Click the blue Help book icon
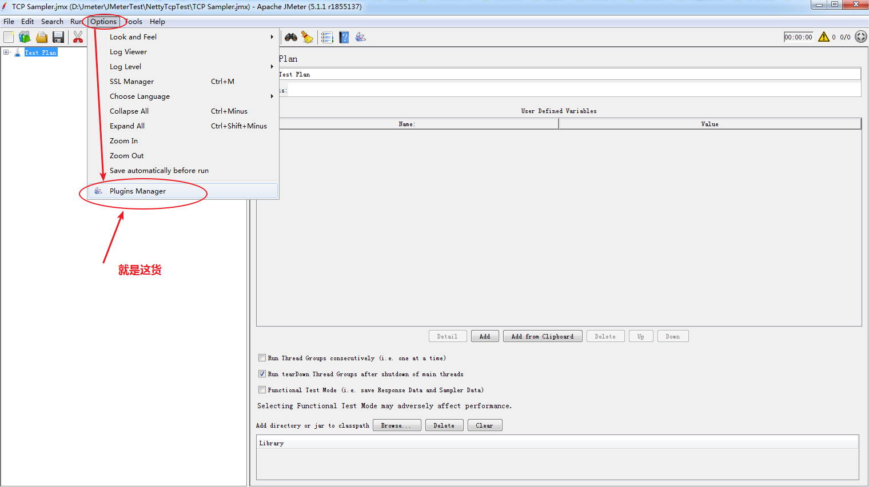 344,37
